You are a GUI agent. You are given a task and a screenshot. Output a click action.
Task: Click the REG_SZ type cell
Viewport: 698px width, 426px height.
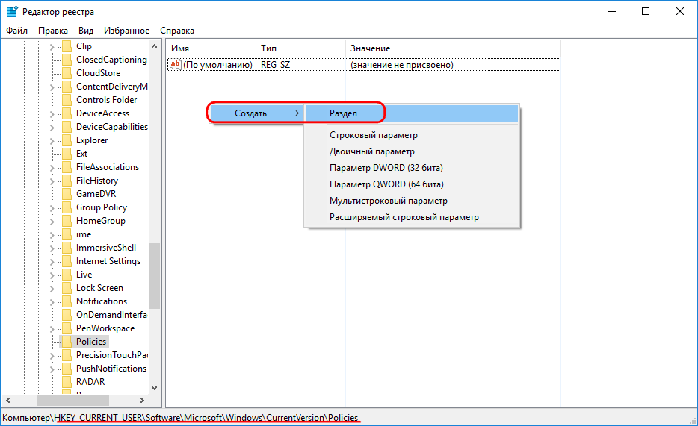[x=275, y=65]
